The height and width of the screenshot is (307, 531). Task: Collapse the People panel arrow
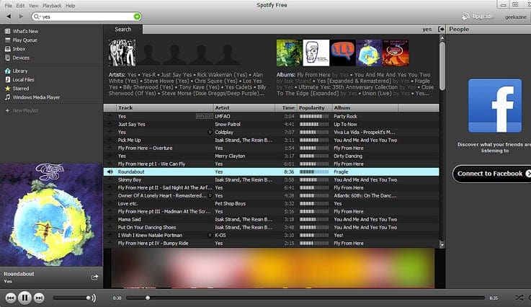tap(441, 30)
